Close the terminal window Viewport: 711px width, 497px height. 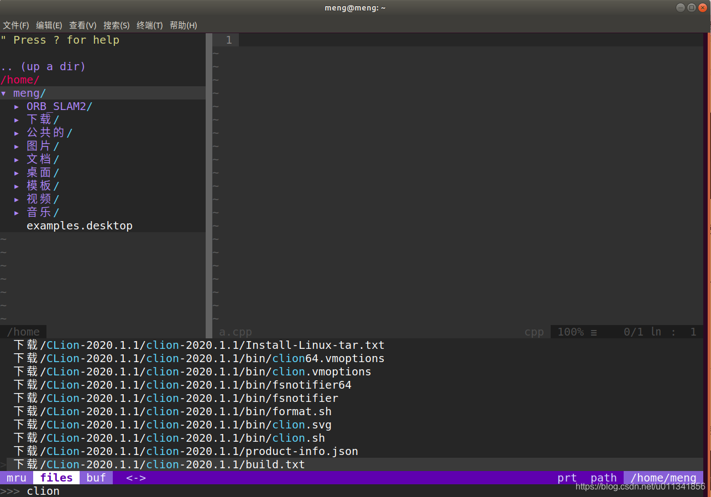click(x=702, y=8)
